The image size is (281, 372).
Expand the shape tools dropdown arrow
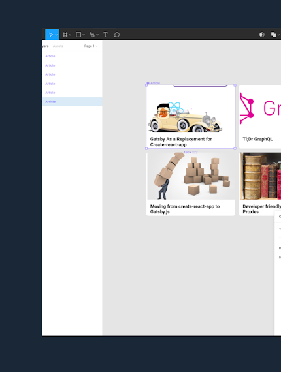pyautogui.click(x=84, y=35)
